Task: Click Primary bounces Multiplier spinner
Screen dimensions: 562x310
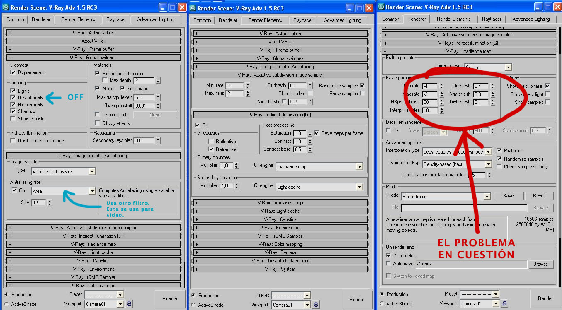Action: (236, 166)
